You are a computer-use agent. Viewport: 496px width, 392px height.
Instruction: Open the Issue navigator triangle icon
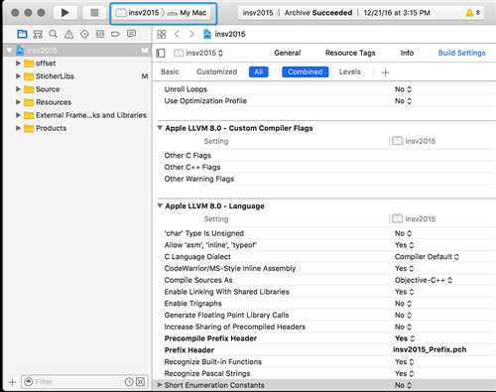(68, 34)
